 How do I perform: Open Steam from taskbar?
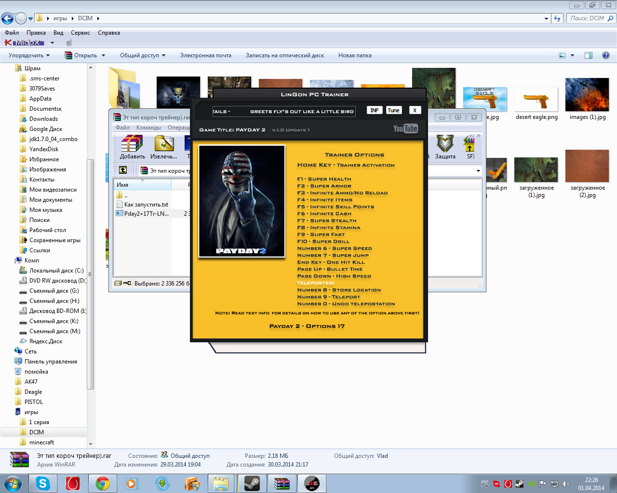point(252,483)
